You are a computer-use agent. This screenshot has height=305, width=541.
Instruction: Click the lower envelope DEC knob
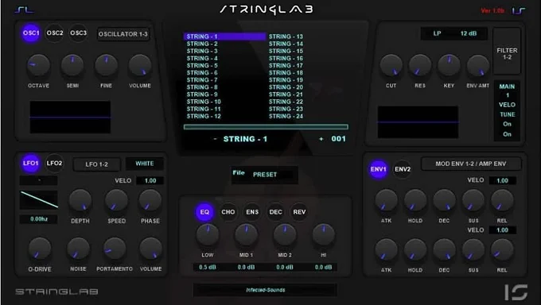coord(444,250)
